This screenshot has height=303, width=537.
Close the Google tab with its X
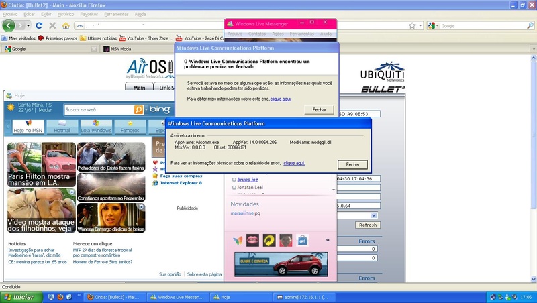[x=94, y=49]
